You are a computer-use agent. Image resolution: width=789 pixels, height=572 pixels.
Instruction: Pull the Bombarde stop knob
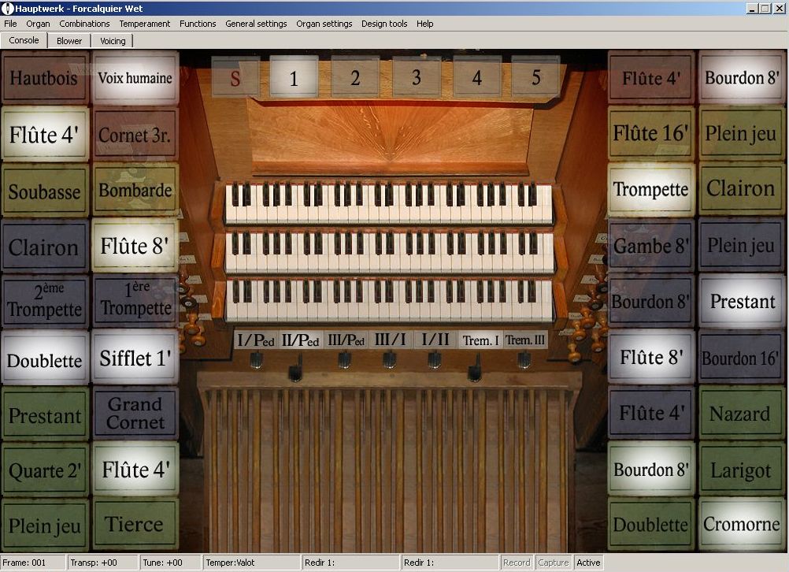tap(135, 191)
